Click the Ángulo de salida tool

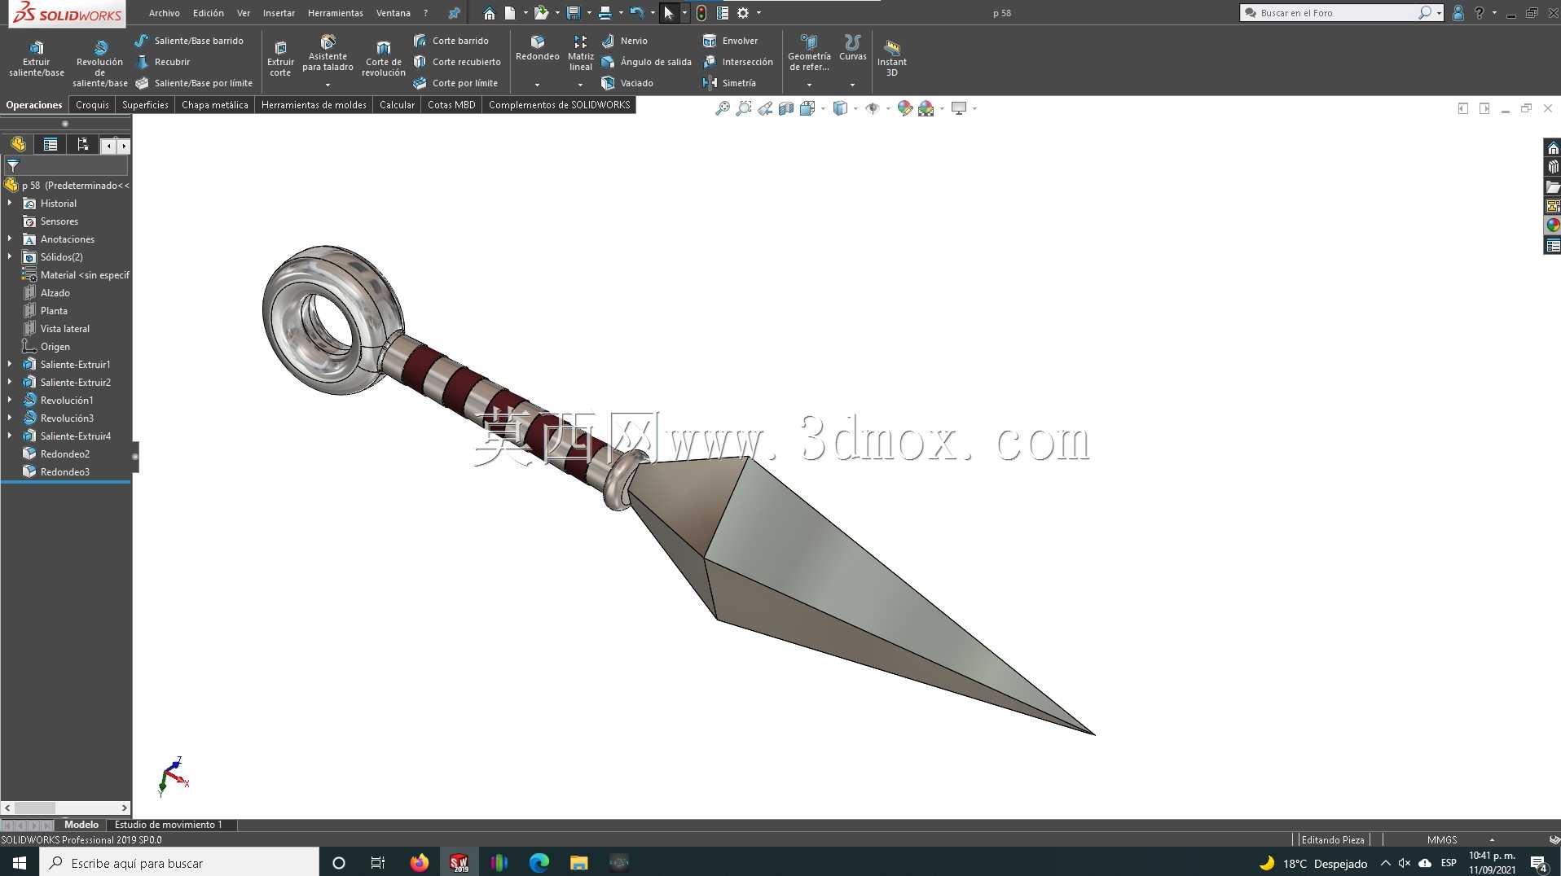click(x=646, y=62)
